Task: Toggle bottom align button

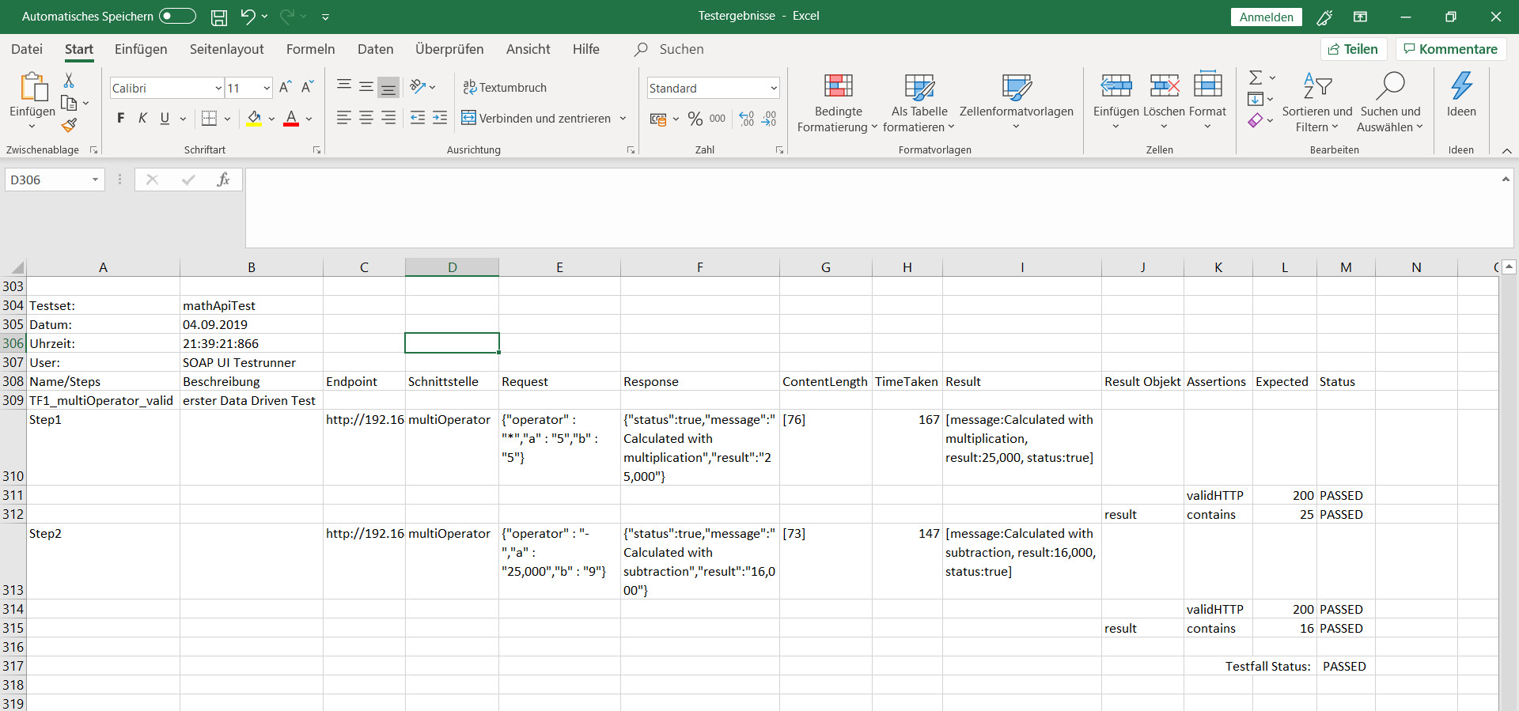Action: 388,87
